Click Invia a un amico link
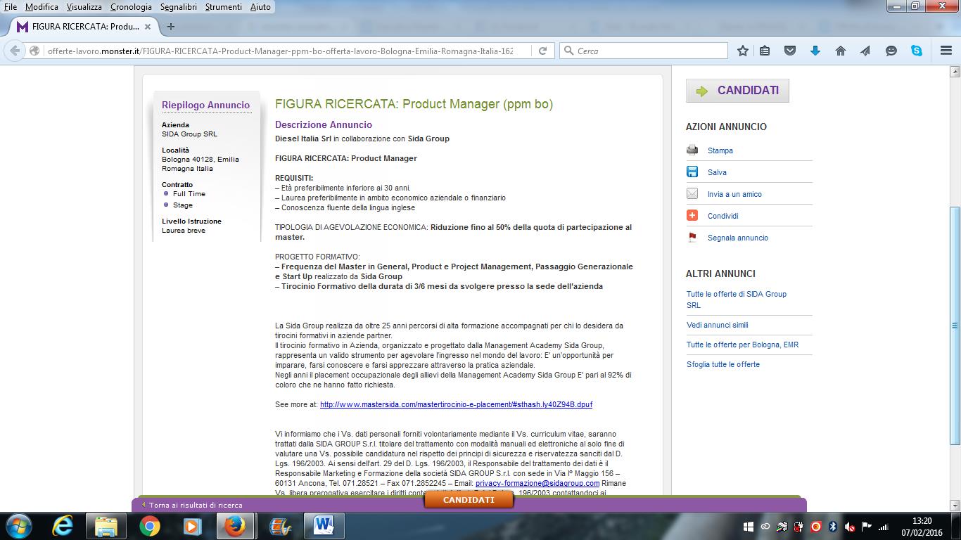Screen dimensions: 961x540 coord(734,194)
